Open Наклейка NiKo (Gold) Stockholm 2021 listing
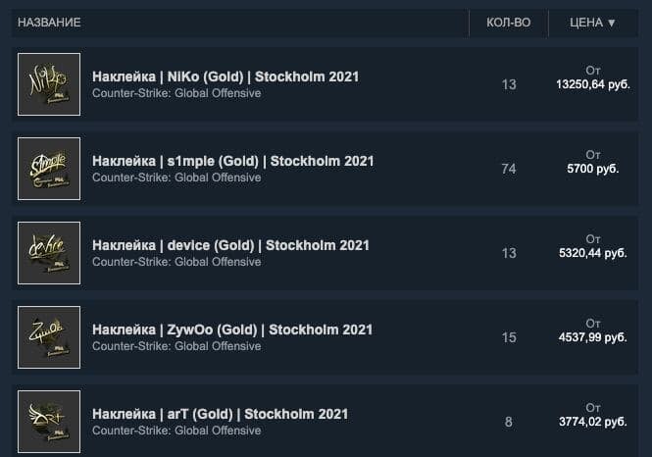 coord(226,76)
